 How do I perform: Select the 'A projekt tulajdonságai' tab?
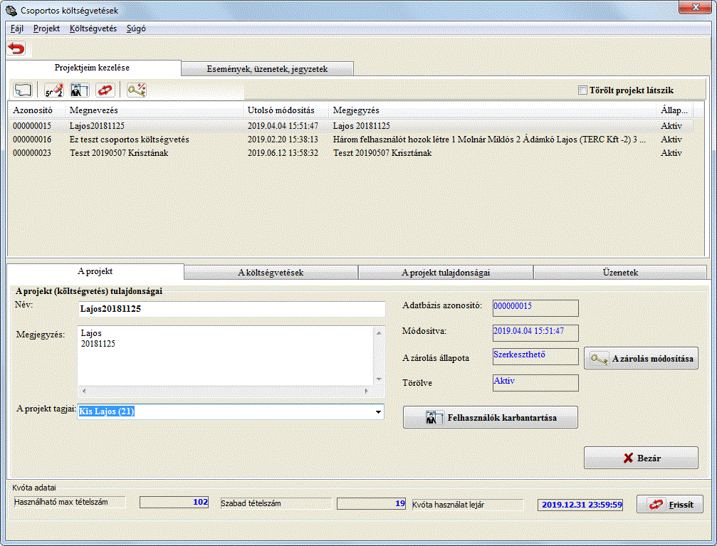pyautogui.click(x=445, y=273)
